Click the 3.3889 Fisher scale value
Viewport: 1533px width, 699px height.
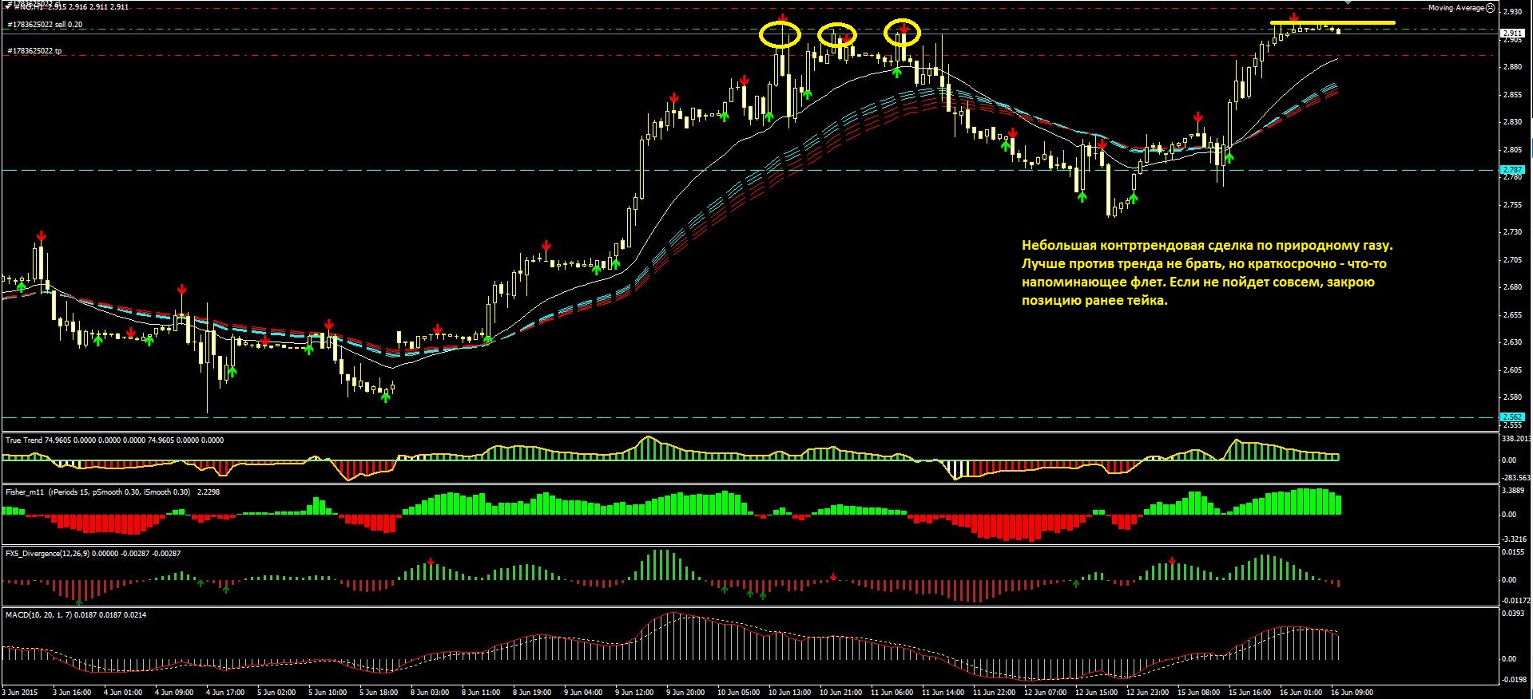click(1515, 491)
